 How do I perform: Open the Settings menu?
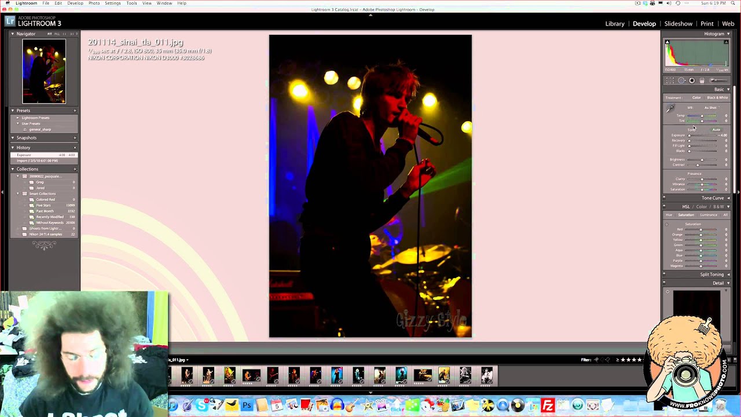[x=113, y=3]
